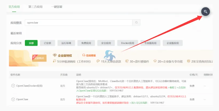Click the shield icon before 2张宝塔商用SSL
The image size is (219, 111).
pyautogui.click(x=189, y=61)
